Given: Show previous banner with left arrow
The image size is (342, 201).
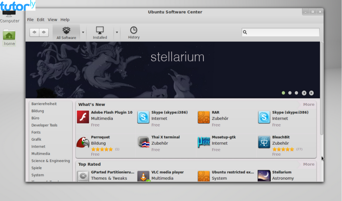Looking at the screenshot, I should click(x=304, y=93).
